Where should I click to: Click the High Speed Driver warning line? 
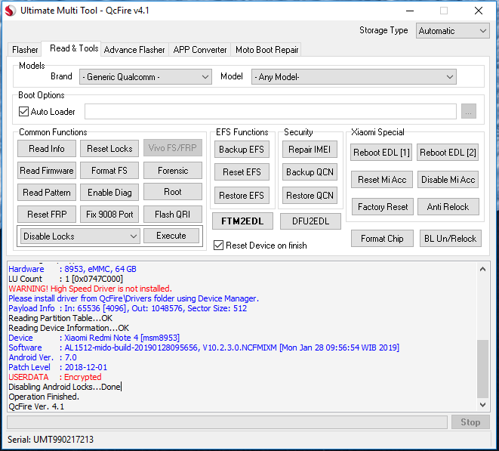coord(90,289)
